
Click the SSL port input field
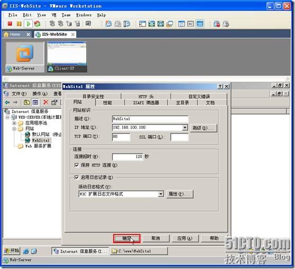tap(180, 137)
